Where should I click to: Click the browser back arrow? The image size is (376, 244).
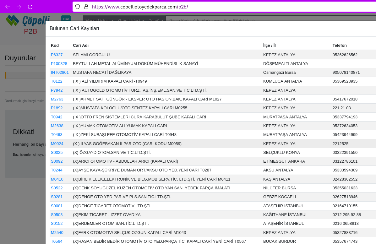tap(8, 7)
